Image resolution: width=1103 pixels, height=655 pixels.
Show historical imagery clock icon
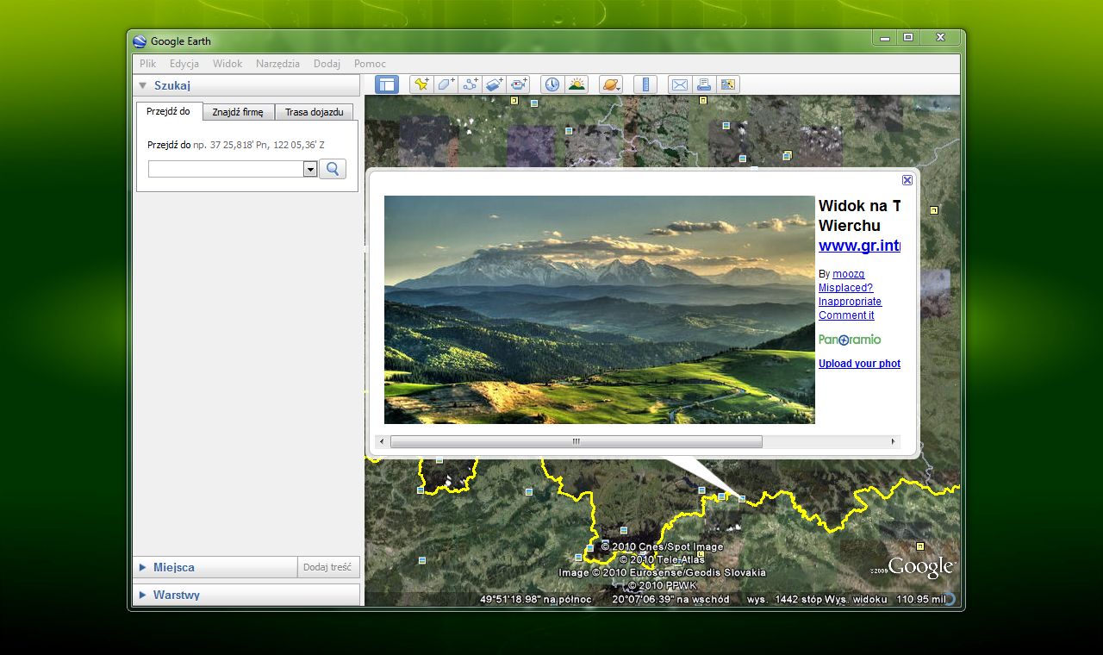point(551,84)
